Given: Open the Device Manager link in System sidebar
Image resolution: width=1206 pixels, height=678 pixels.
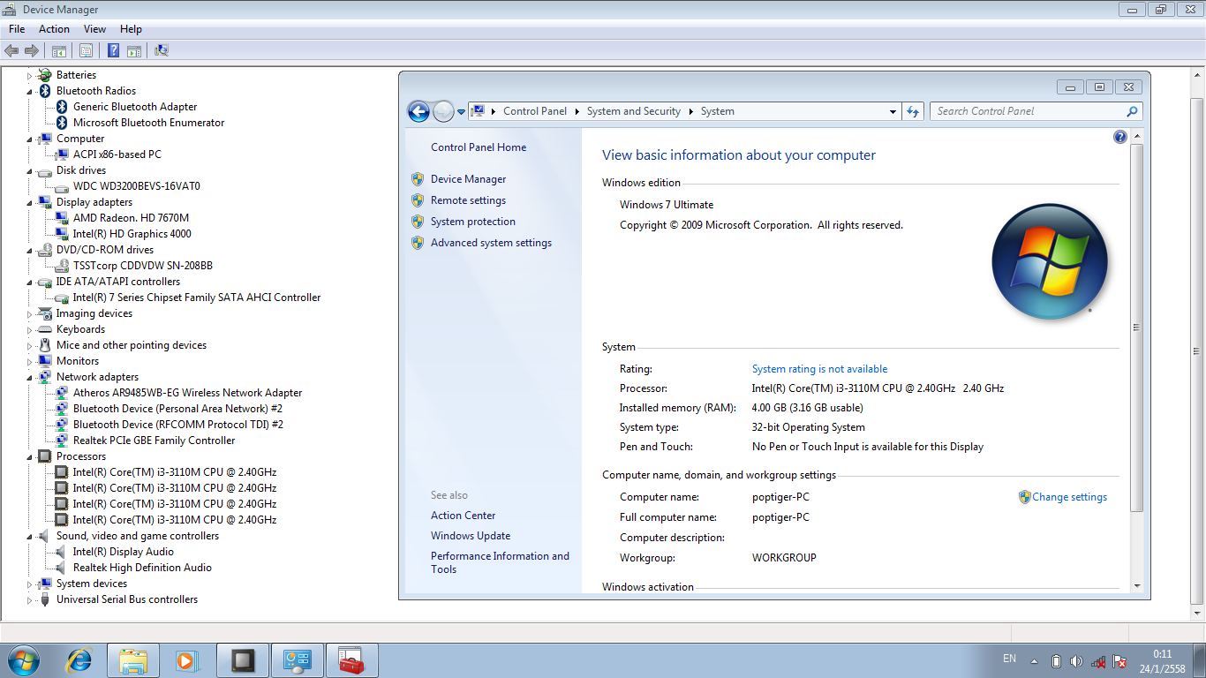Looking at the screenshot, I should pos(468,178).
